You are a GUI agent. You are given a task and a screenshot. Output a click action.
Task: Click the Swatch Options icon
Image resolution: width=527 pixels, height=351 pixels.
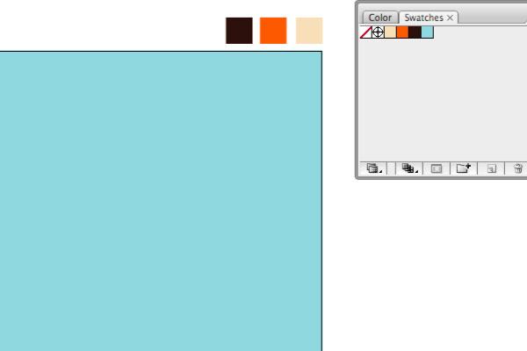pos(437,168)
